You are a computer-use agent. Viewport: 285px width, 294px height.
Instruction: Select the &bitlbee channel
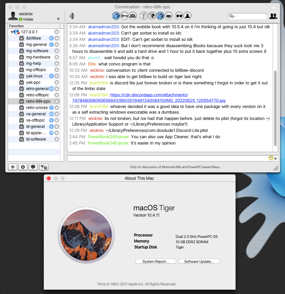(34, 38)
